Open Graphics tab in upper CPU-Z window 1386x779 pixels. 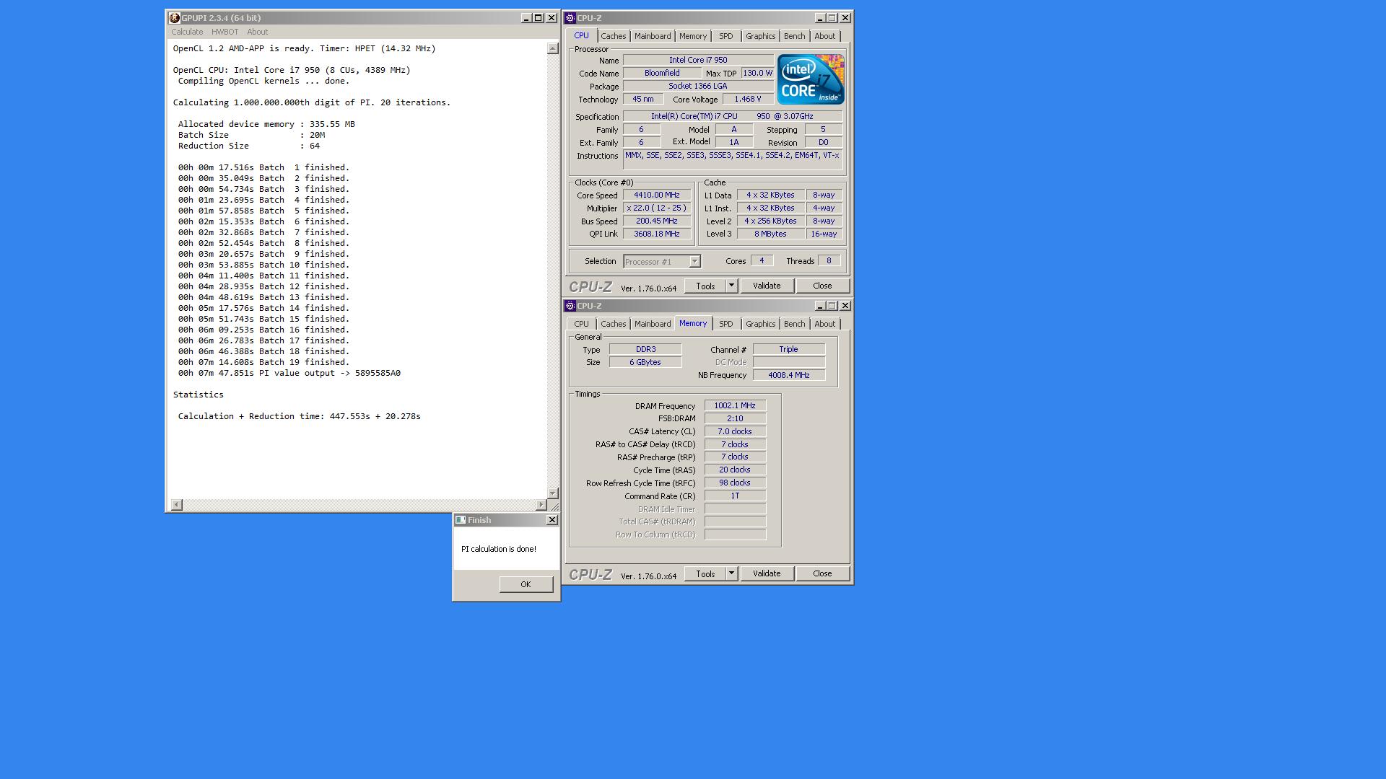click(x=760, y=36)
